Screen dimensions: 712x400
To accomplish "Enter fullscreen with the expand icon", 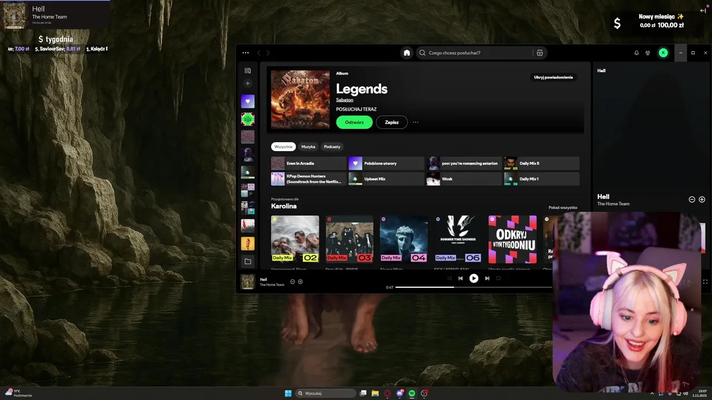I will pos(705,282).
